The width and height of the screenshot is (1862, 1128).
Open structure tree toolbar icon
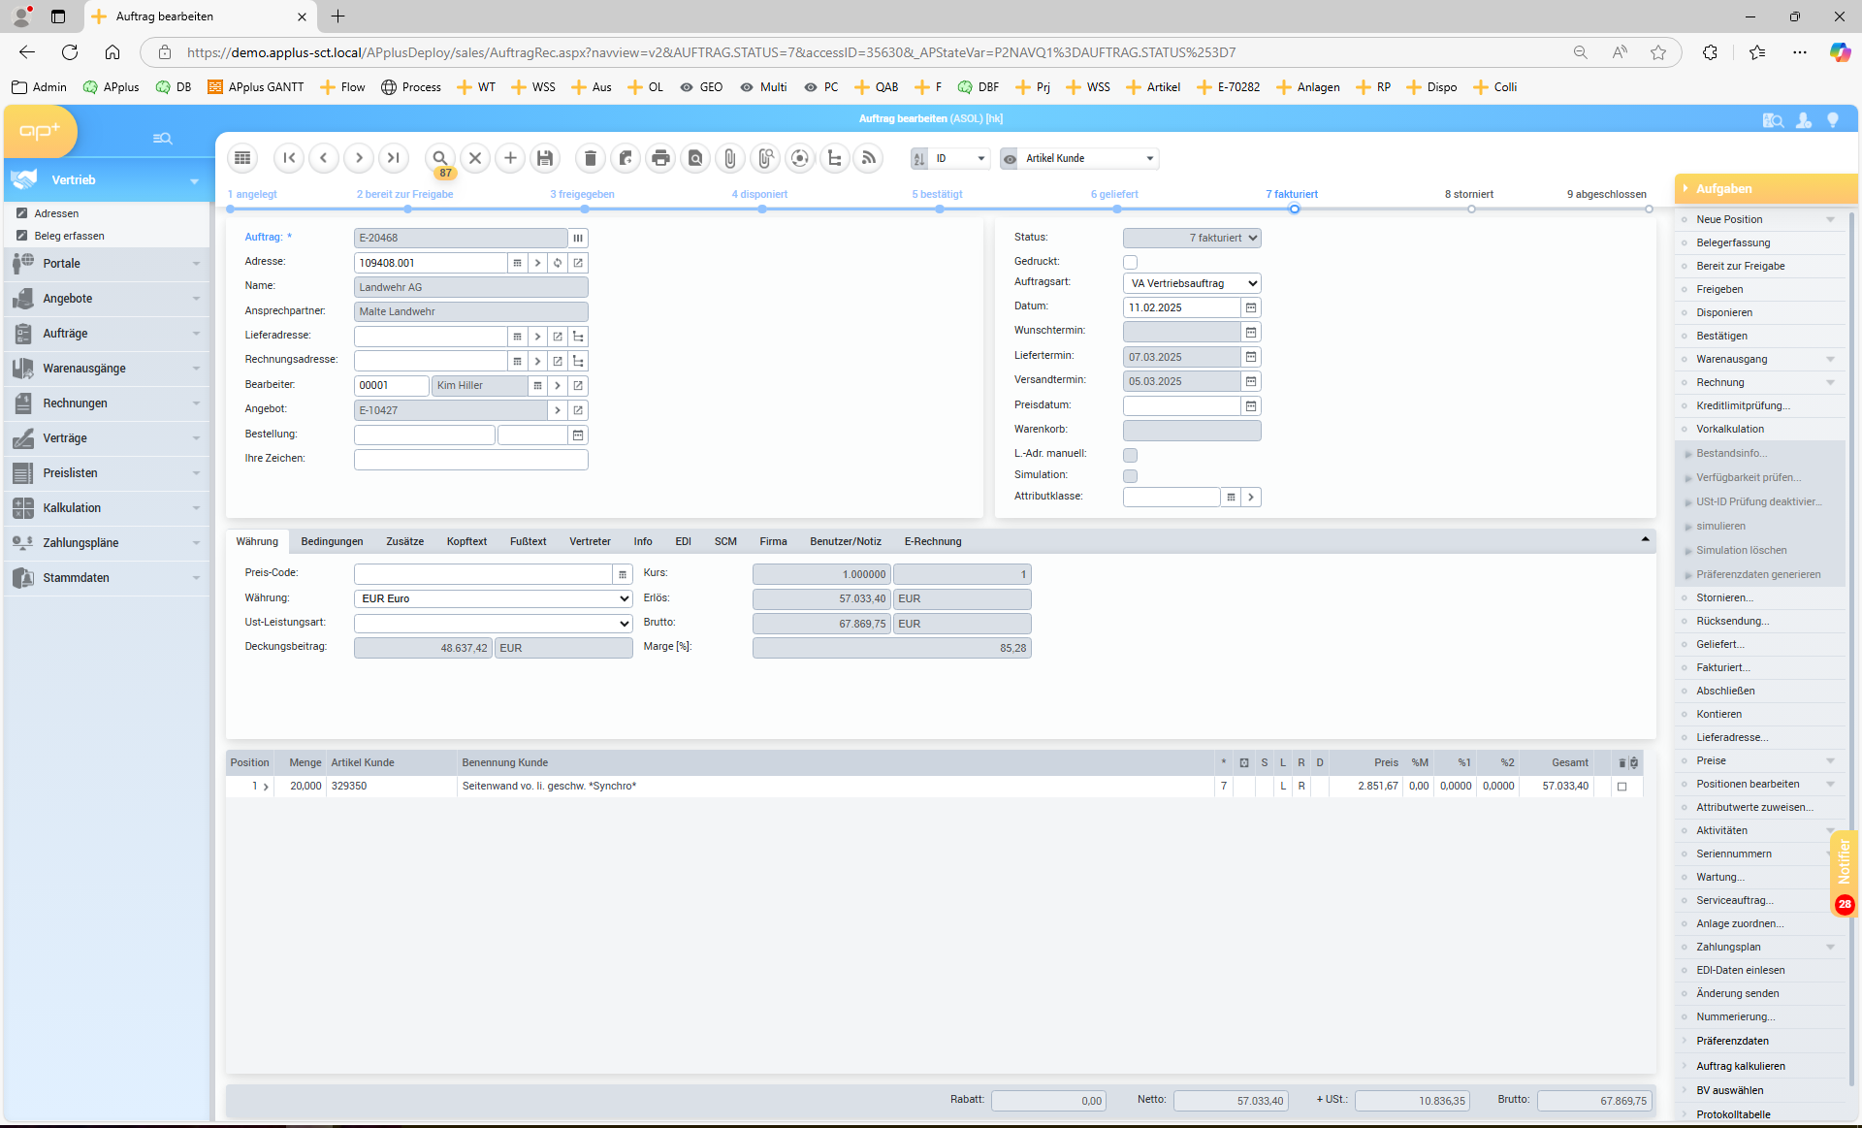pos(834,158)
